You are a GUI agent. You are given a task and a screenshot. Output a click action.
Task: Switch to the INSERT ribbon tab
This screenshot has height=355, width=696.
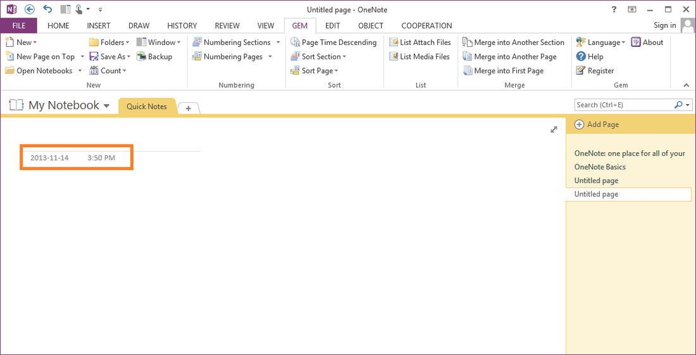(x=99, y=26)
